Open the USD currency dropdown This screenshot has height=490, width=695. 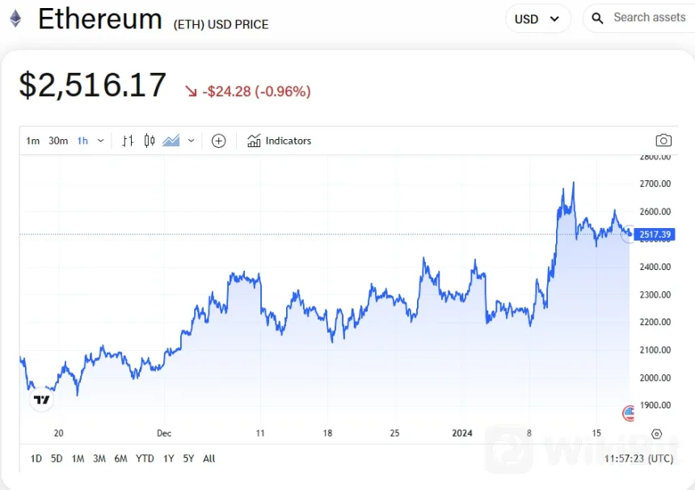(537, 19)
